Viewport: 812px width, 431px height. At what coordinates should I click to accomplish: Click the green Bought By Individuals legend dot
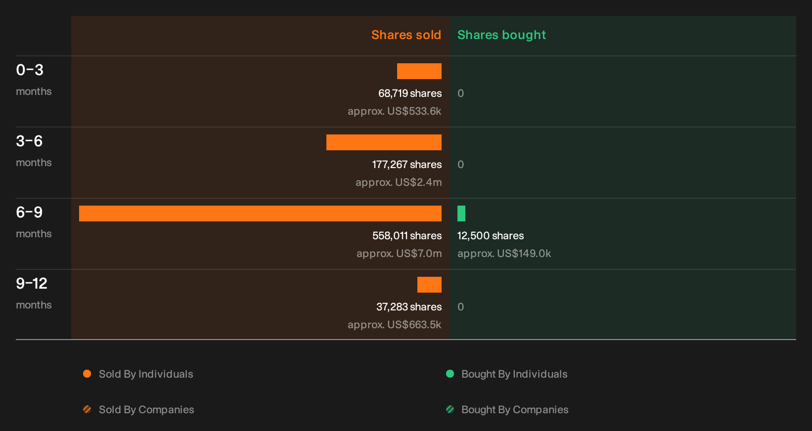click(x=450, y=374)
